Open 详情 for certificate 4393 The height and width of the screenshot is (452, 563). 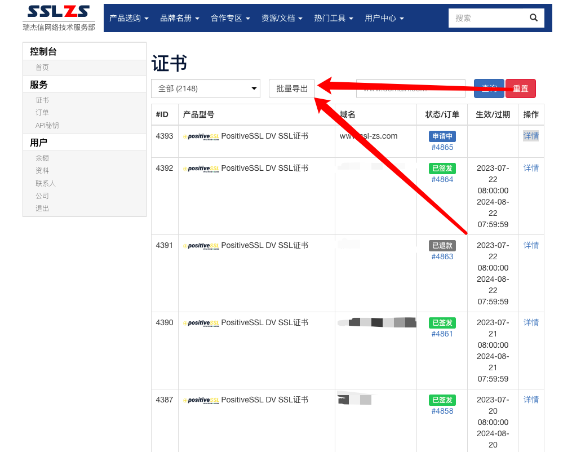(x=531, y=136)
